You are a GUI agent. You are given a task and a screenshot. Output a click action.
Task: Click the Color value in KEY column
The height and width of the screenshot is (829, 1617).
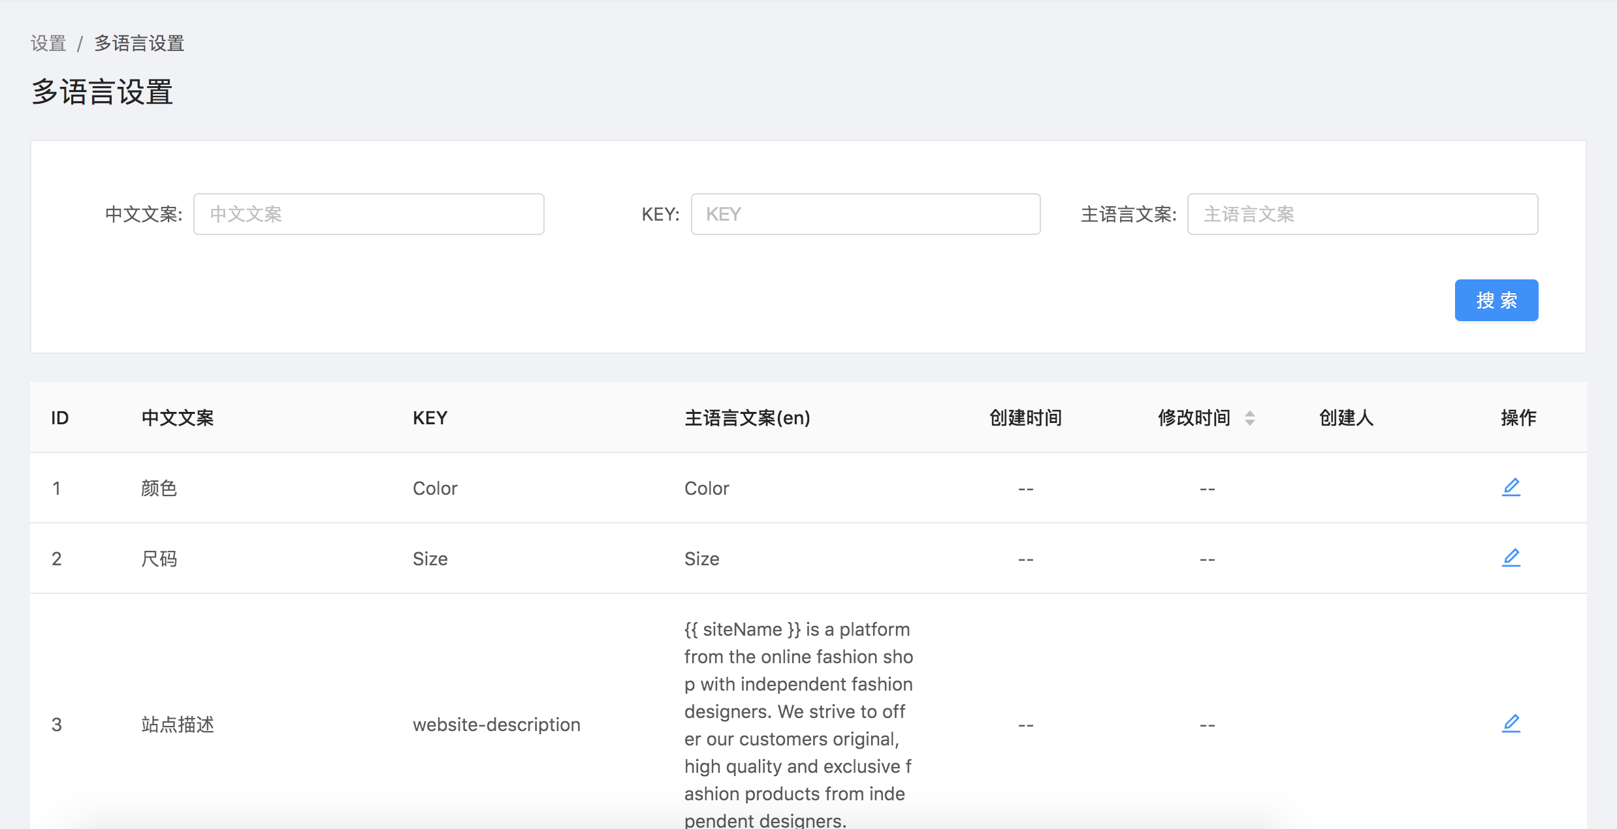click(x=435, y=488)
